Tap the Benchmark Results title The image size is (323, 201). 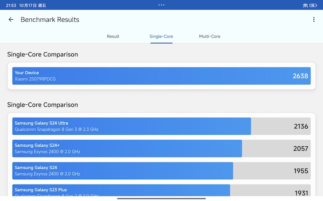point(50,20)
